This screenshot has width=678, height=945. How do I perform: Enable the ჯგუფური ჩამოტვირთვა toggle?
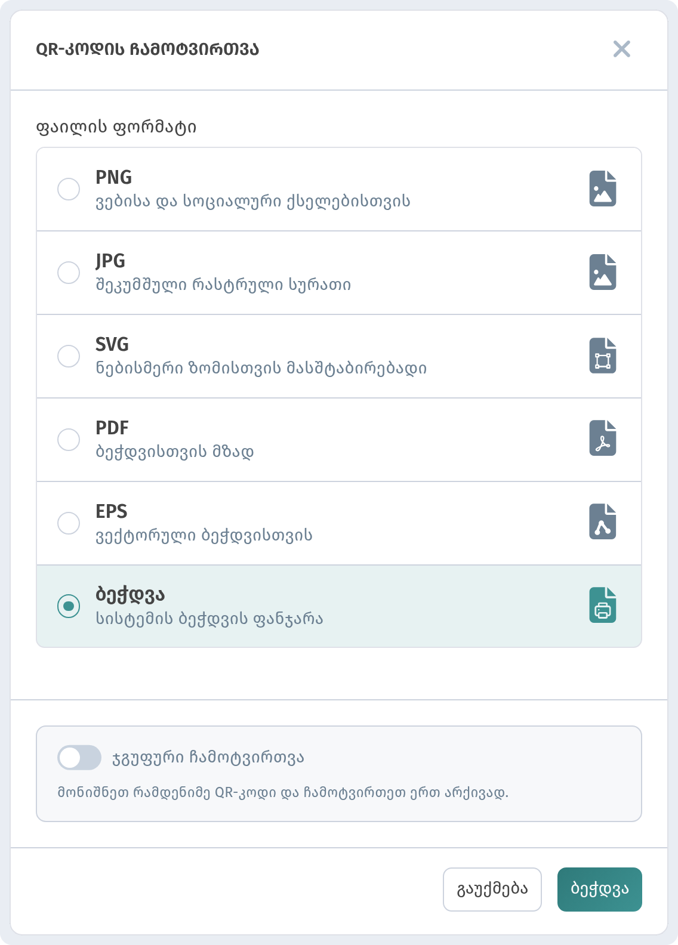[x=79, y=758]
